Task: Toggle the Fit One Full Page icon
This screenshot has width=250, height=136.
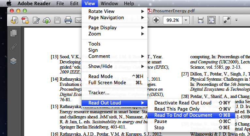Action: [211, 20]
